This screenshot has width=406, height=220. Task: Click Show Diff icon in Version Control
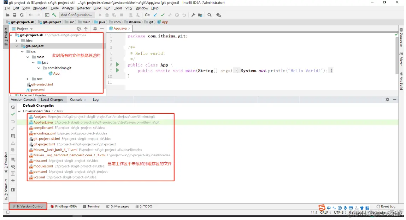[13, 136]
